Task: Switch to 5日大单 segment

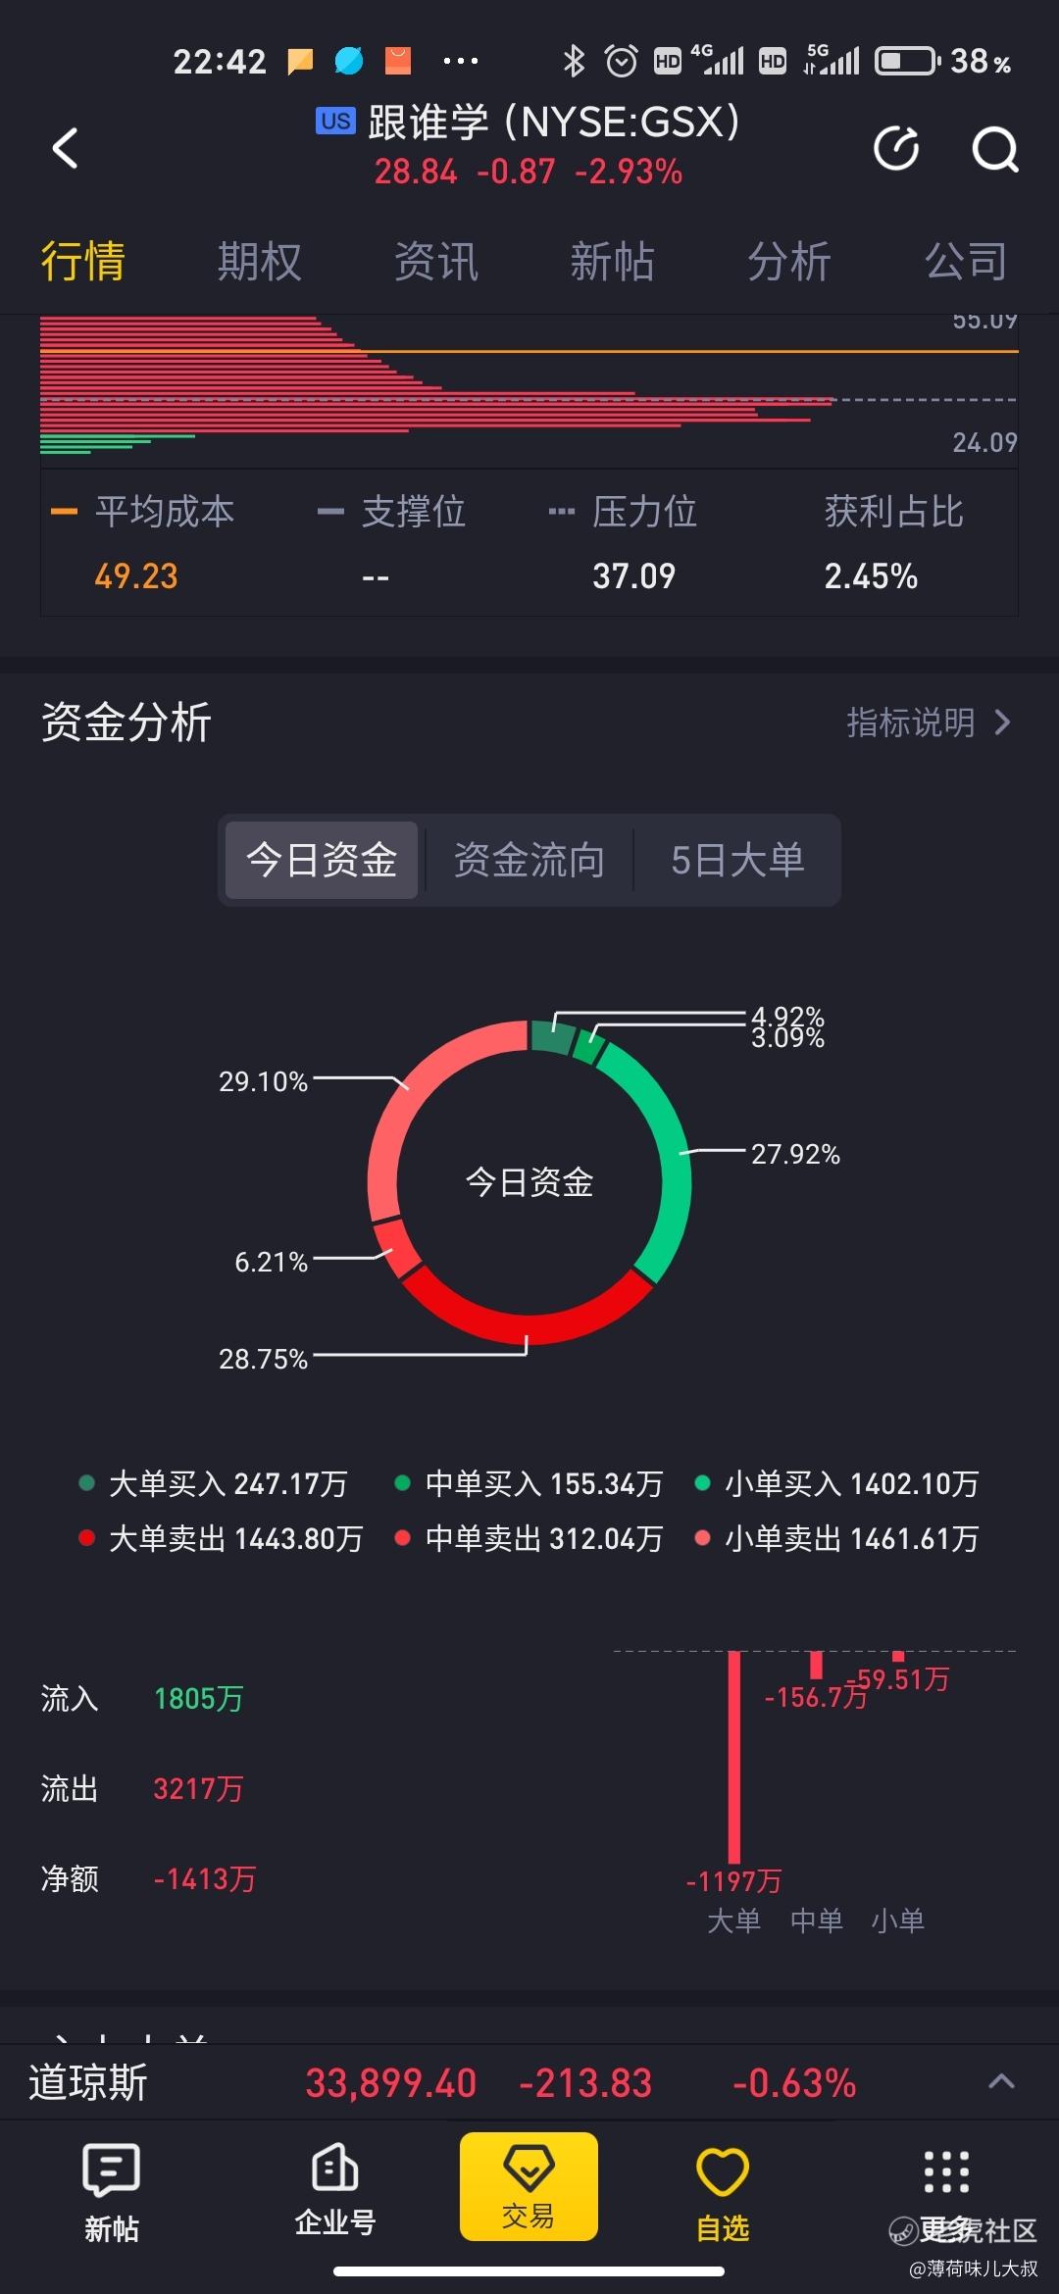Action: click(737, 860)
